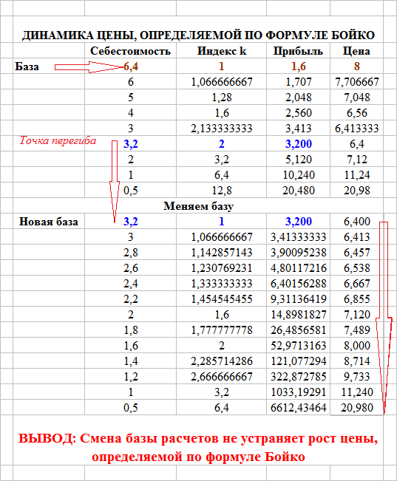Select the profit cell 3,90095238
The image size is (397, 481).
pos(298,252)
